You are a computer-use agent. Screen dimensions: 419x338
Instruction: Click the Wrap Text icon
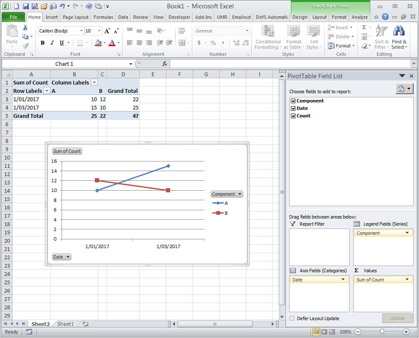click(x=182, y=31)
